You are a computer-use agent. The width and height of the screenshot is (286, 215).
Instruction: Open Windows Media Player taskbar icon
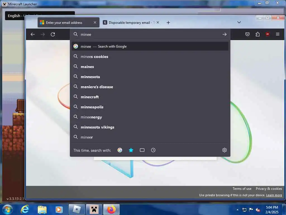point(59,209)
